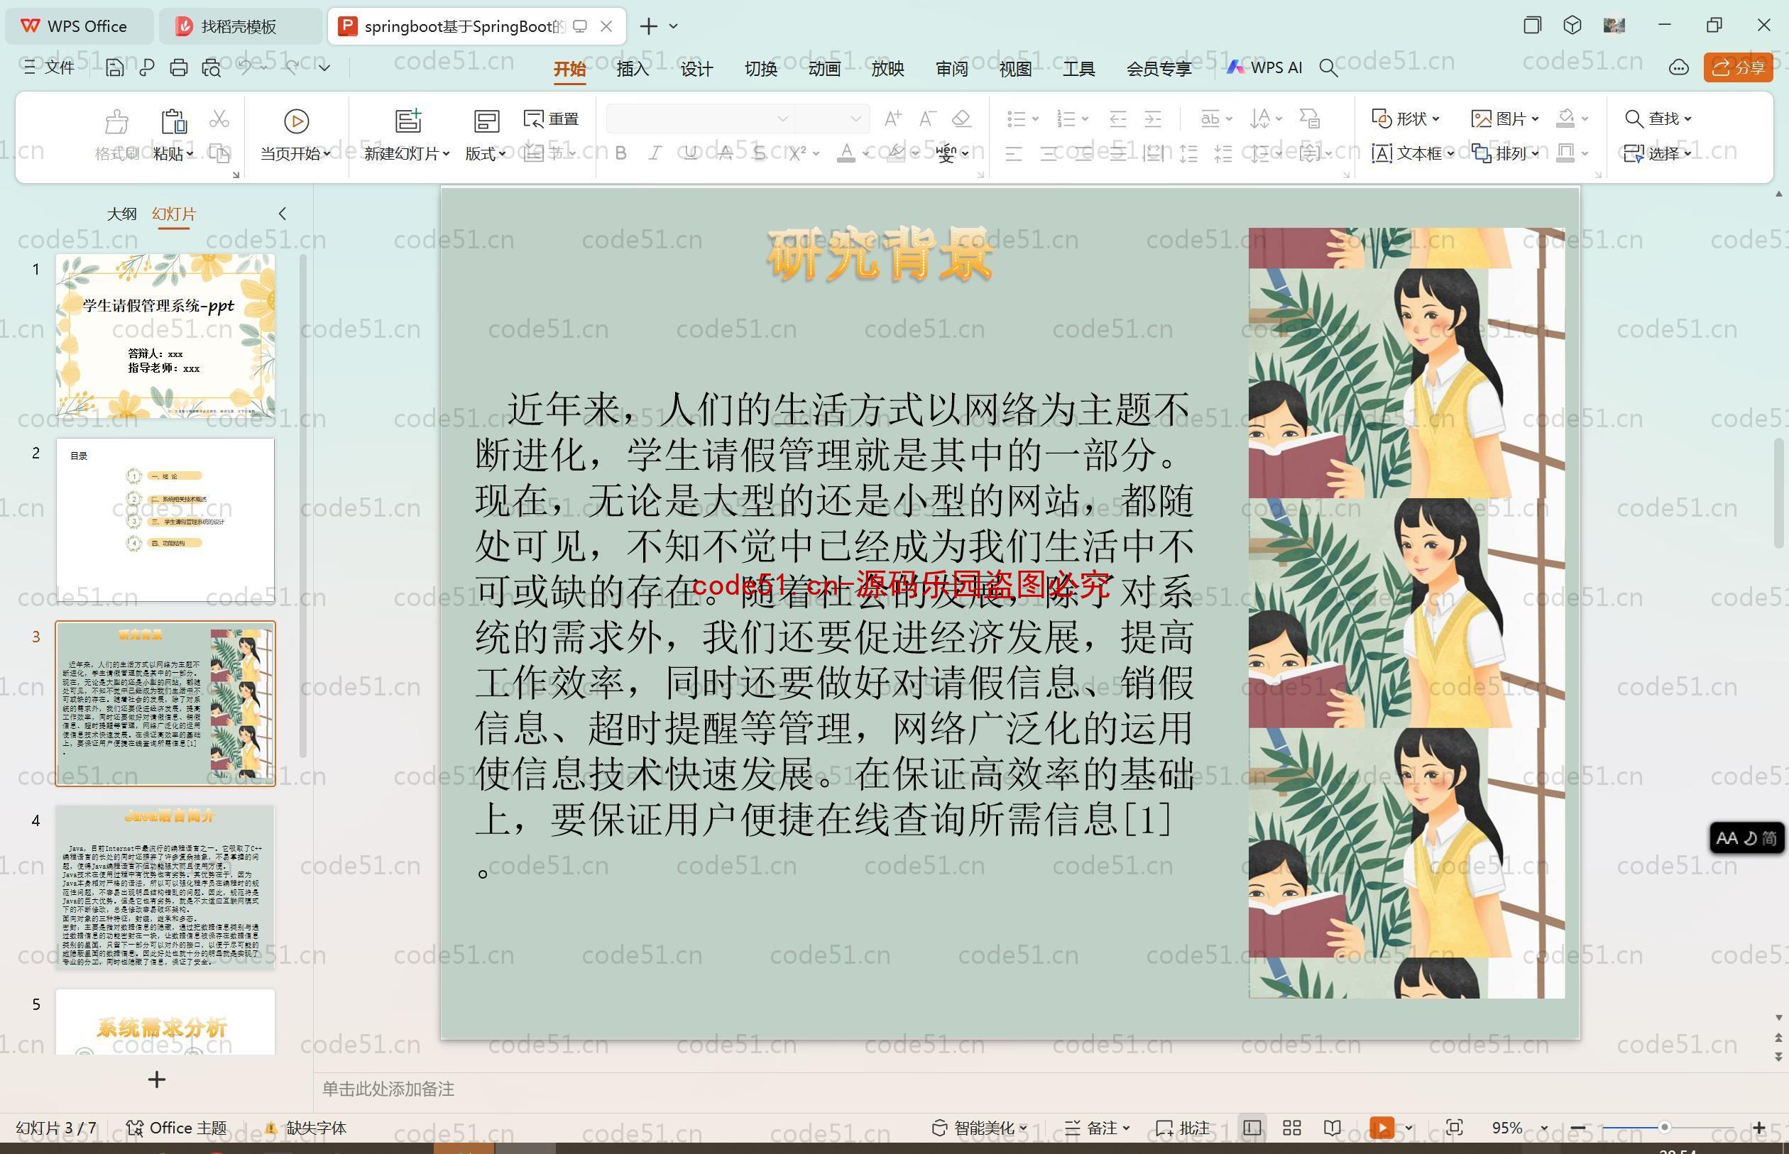Open the 插入 ribbon tab

633,69
